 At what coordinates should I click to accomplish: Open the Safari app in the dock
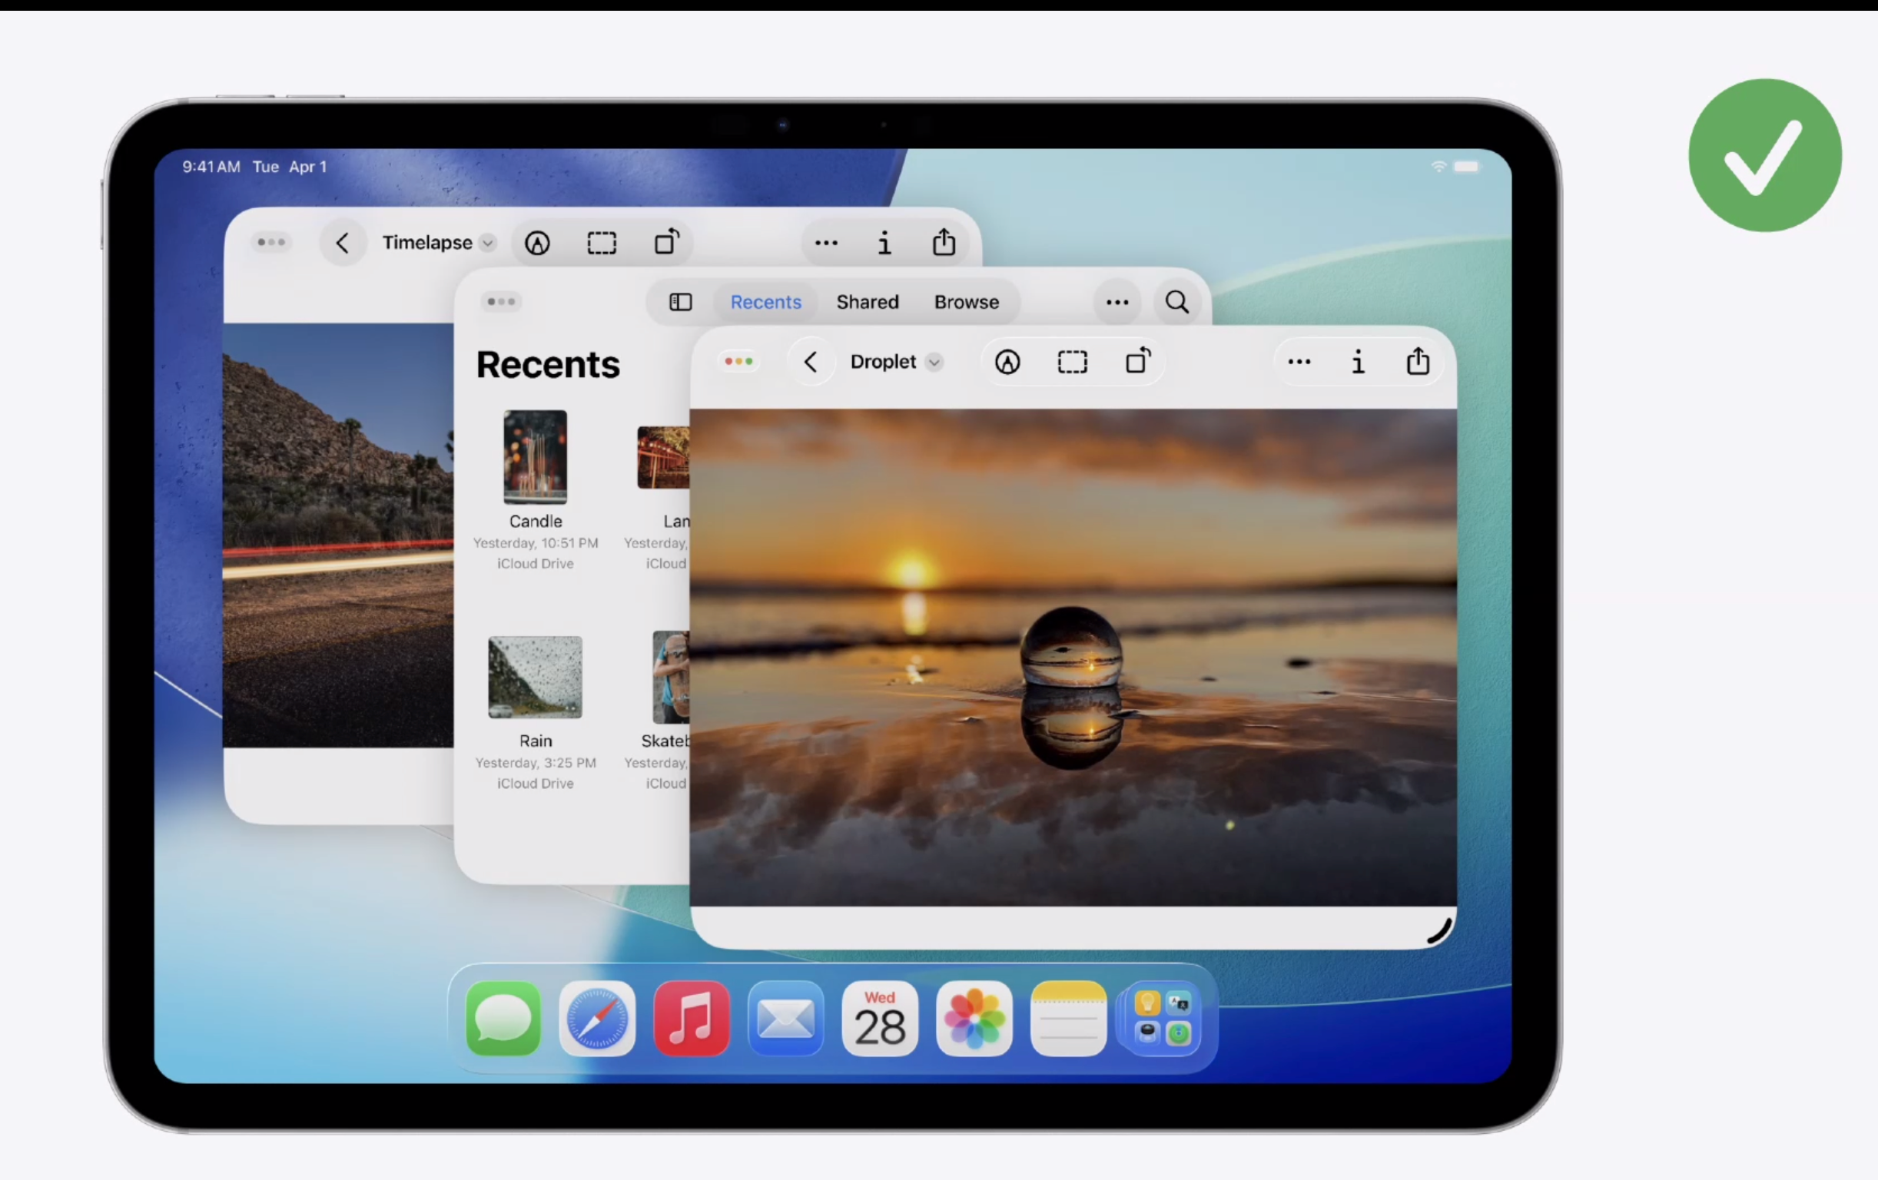[x=597, y=1019]
